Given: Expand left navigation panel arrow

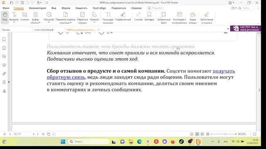Looking at the screenshot, I should 9,82.
